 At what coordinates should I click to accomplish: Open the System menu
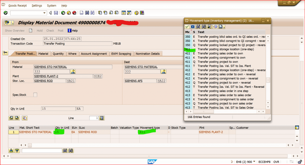[x=52, y=6]
